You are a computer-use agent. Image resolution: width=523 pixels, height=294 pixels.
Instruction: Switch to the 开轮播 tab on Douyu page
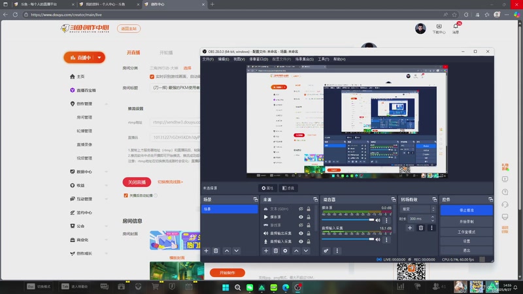pos(166,53)
